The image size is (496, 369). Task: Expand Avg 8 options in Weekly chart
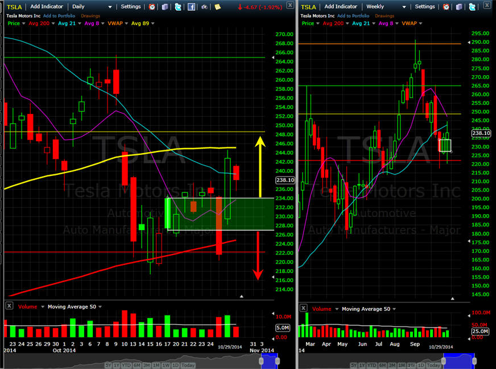(x=396, y=23)
